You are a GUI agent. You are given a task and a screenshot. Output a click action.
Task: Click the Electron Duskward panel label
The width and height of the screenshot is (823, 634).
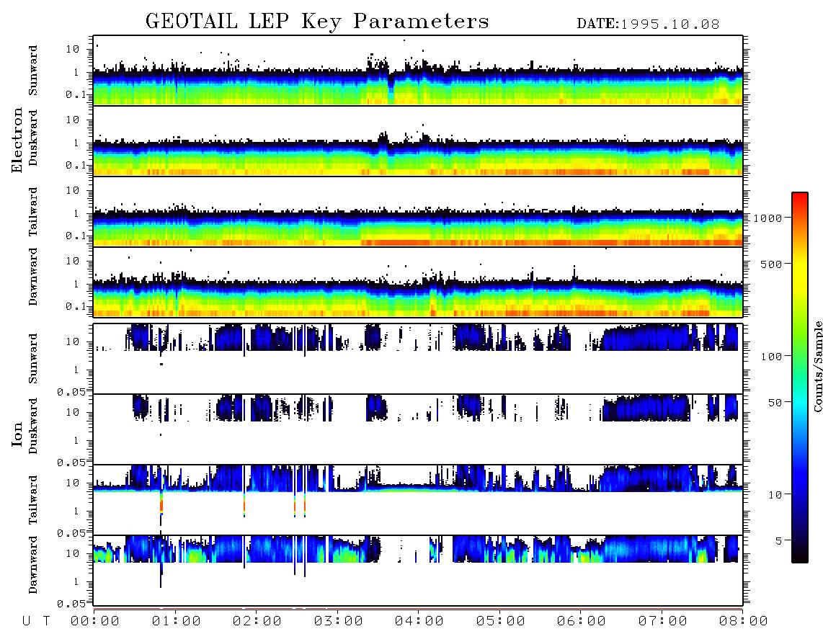(x=33, y=138)
